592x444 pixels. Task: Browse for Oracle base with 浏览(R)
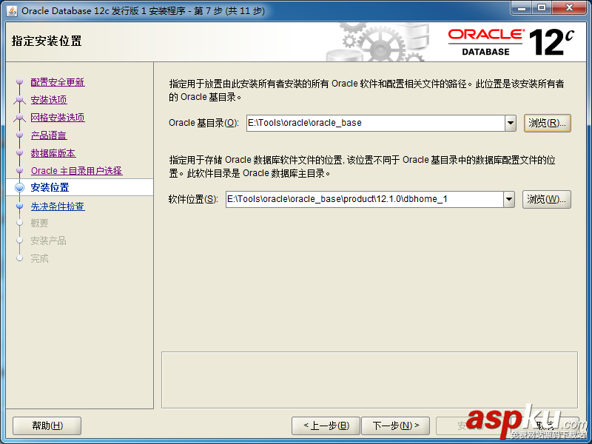click(547, 123)
